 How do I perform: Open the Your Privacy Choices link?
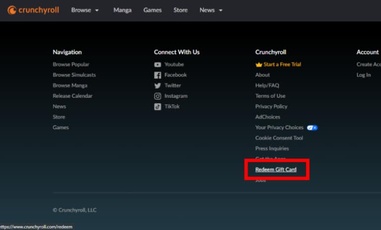click(279, 127)
